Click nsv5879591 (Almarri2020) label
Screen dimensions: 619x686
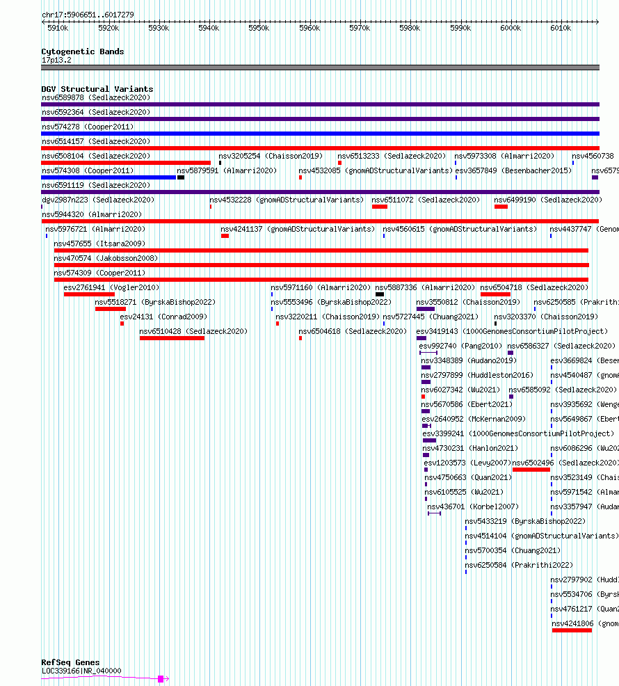point(227,170)
